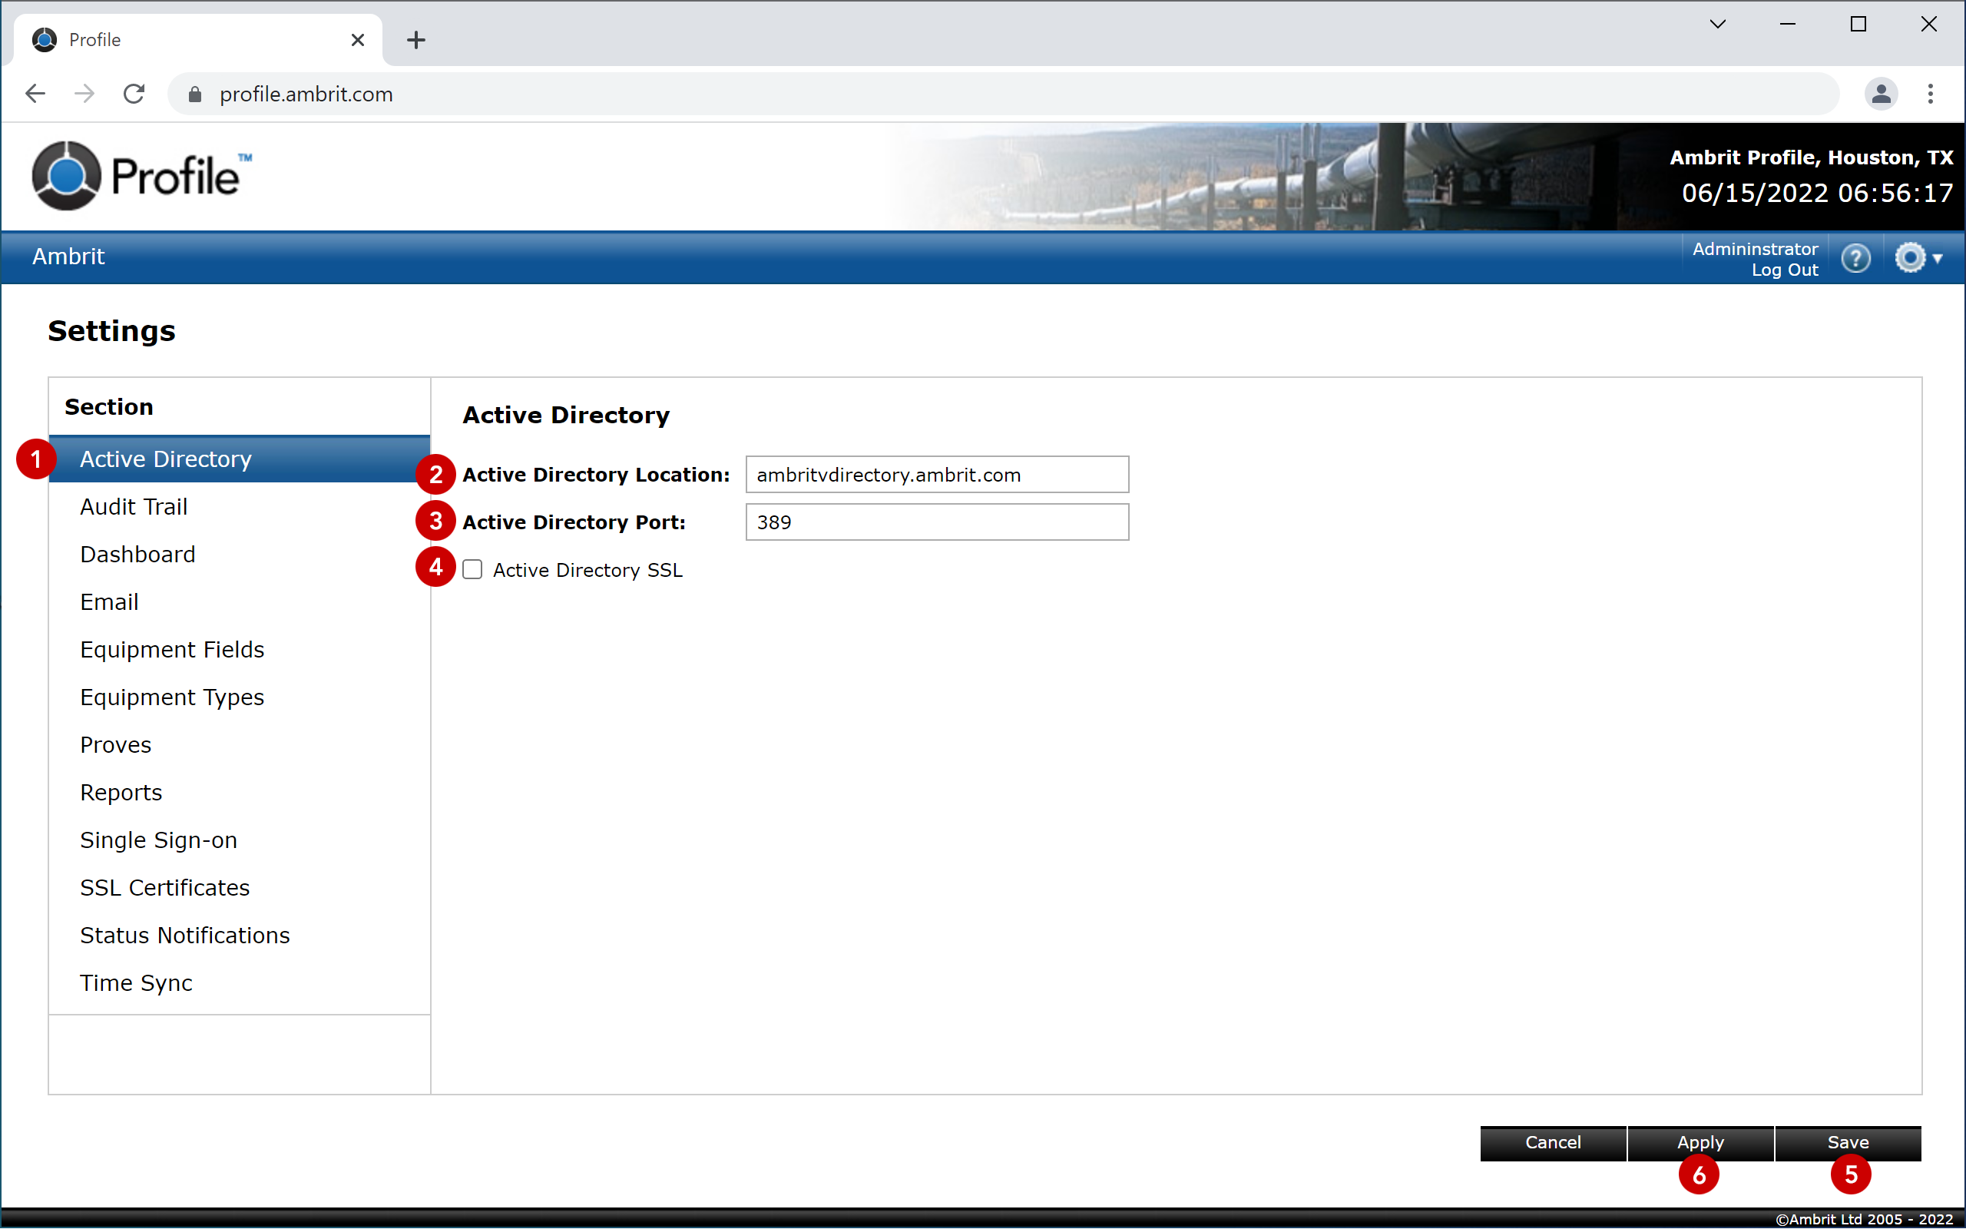The height and width of the screenshot is (1229, 1966).
Task: Open the Dashboard section
Action: (x=240, y=555)
